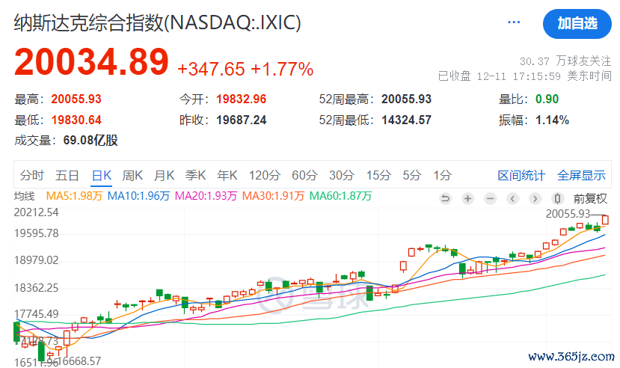Open the three-dots more options menu
This screenshot has width=620, height=368.
514,22
